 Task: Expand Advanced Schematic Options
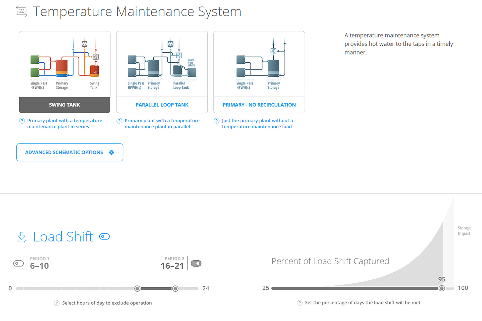tap(64, 152)
